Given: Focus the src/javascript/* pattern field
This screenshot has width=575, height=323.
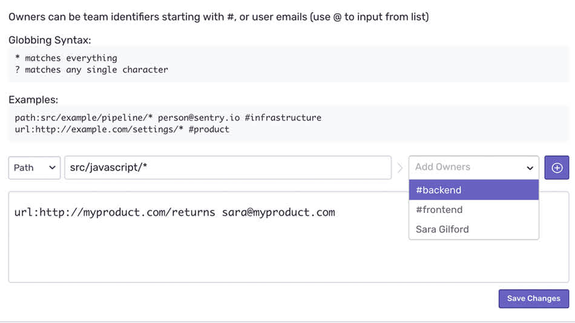Looking at the screenshot, I should tap(228, 168).
